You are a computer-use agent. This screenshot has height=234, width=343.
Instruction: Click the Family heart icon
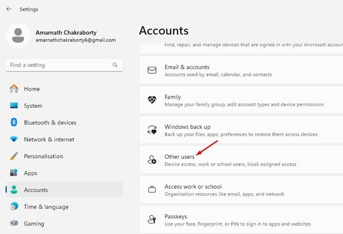152,100
